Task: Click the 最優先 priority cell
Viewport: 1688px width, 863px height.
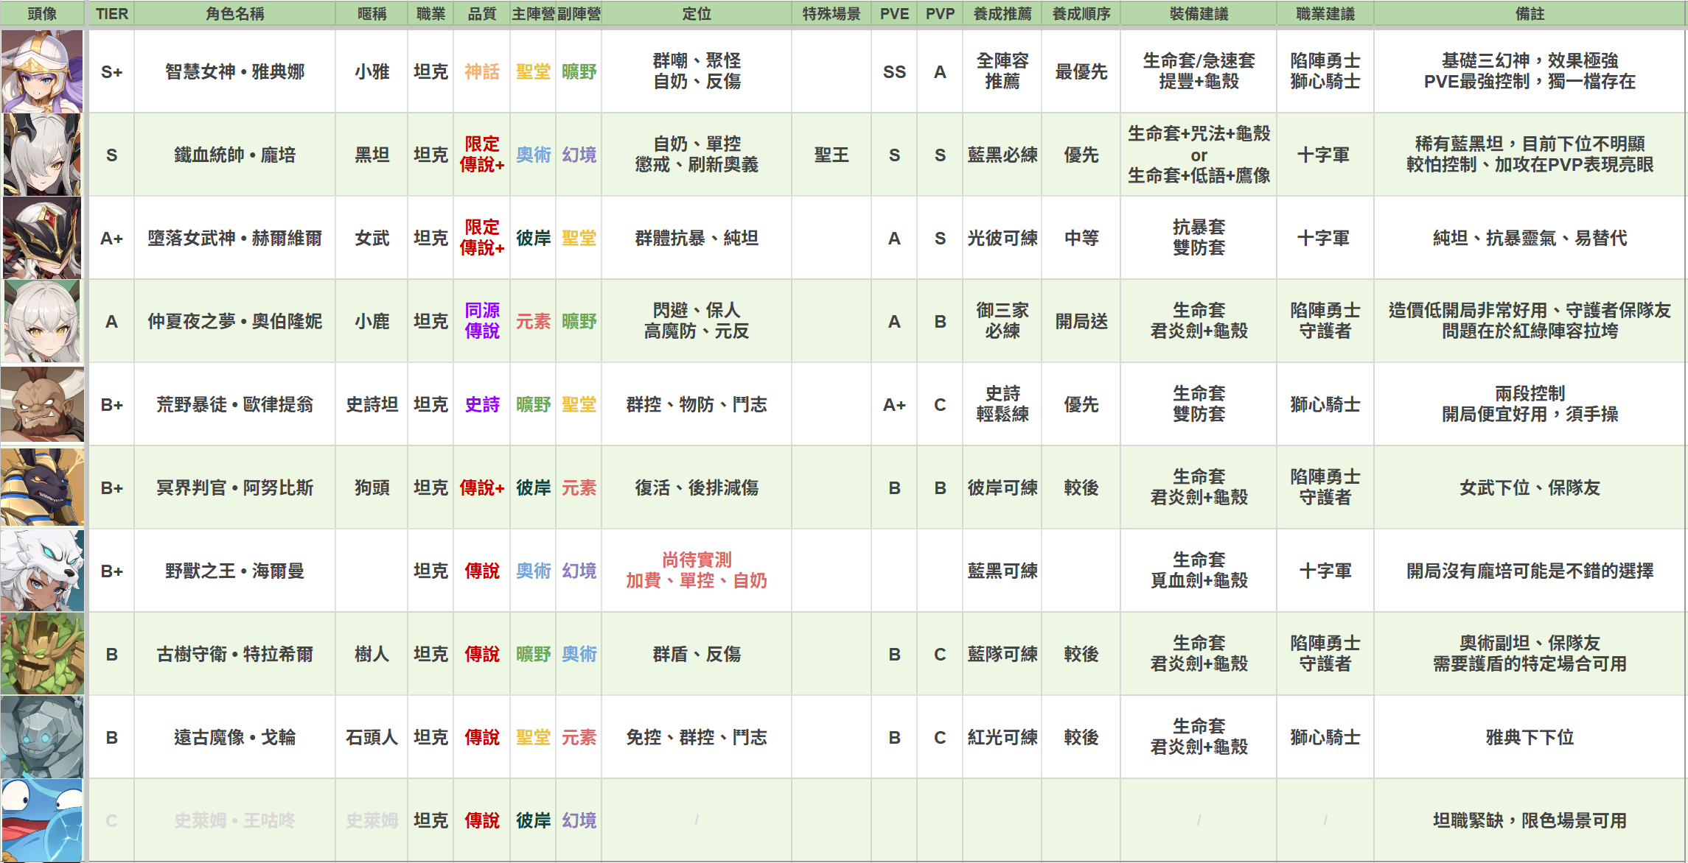Action: click(1081, 71)
